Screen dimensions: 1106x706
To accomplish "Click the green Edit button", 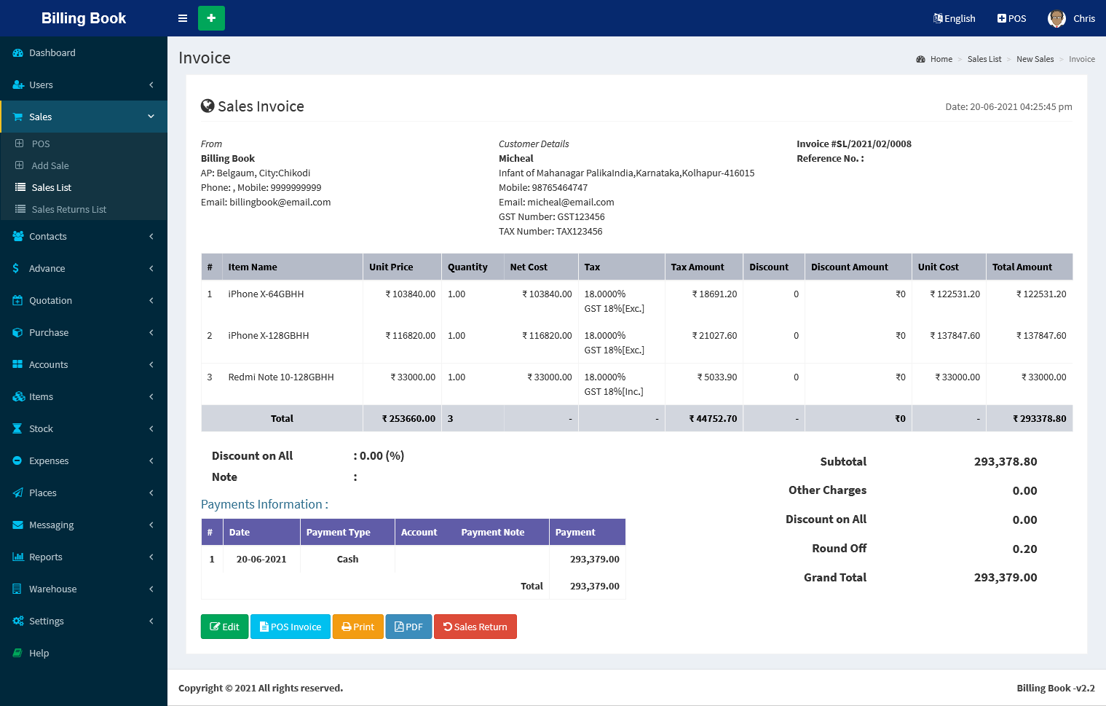I will [x=224, y=627].
